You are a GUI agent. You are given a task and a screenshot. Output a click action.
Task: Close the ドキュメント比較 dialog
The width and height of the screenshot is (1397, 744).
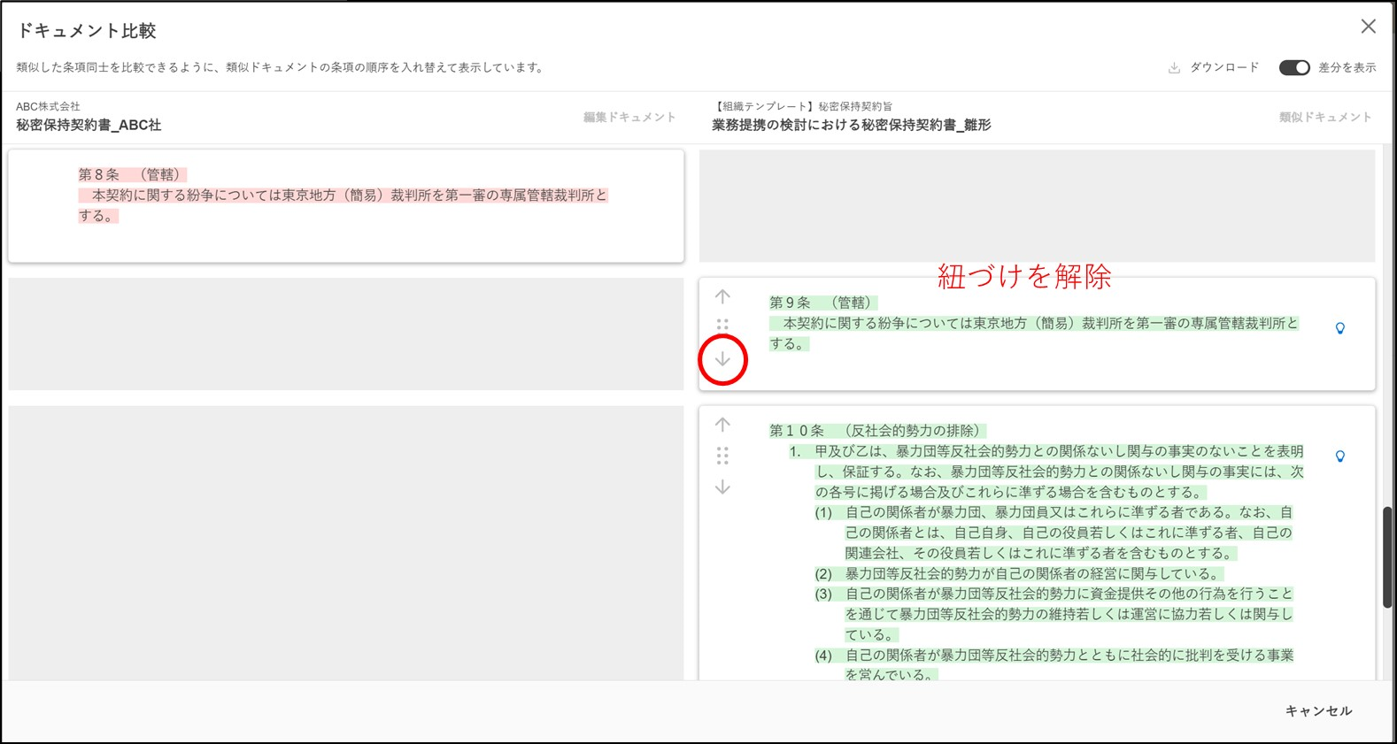[1368, 27]
